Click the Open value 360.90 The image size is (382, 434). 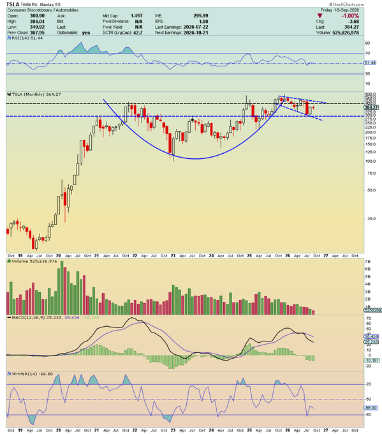[37, 16]
